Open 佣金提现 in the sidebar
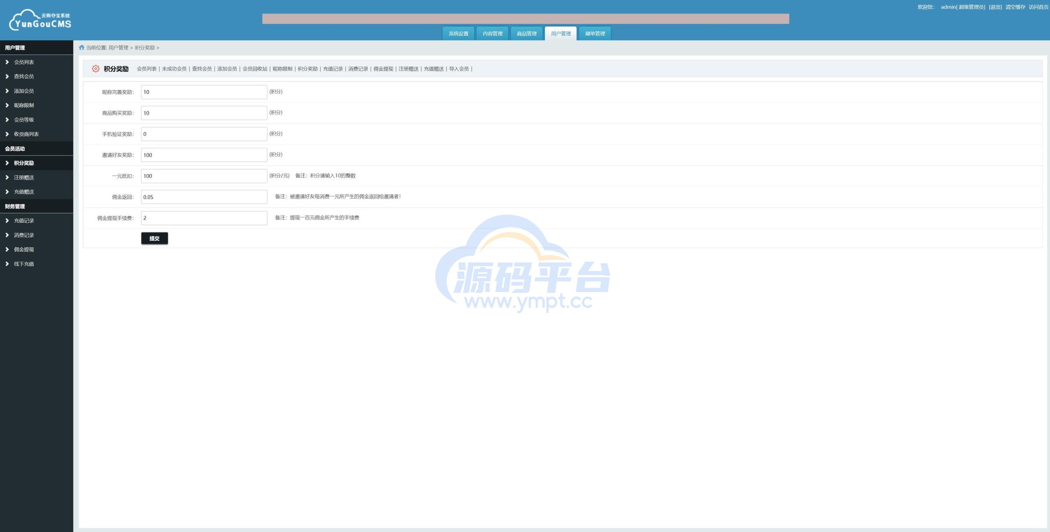Image resolution: width=1050 pixels, height=532 pixels. [x=24, y=249]
